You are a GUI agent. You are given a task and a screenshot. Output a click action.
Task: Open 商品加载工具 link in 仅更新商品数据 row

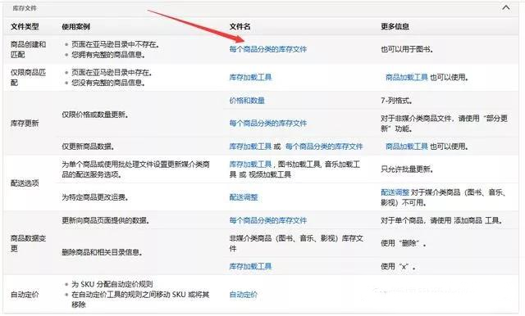[x=407, y=147]
